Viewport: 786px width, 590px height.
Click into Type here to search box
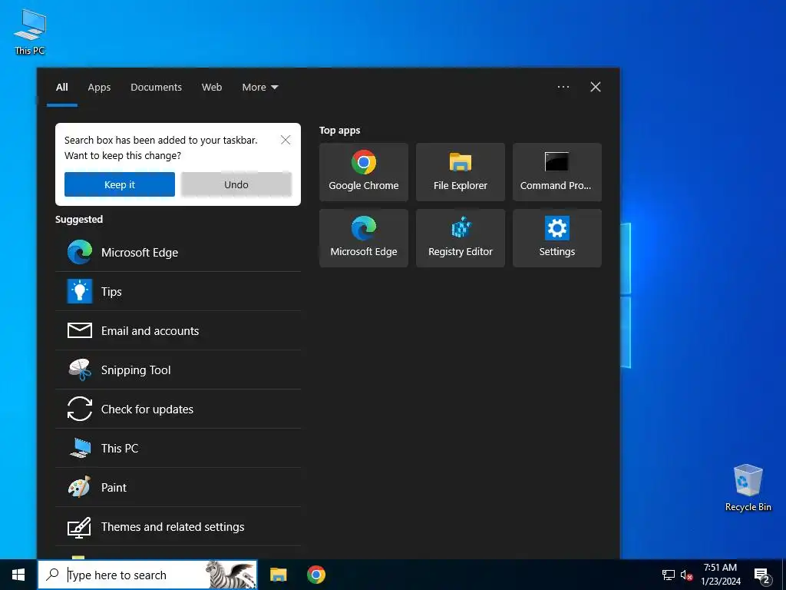coord(147,575)
